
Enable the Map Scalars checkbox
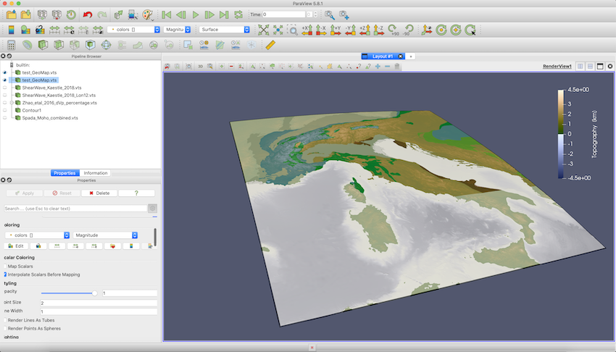pos(6,267)
